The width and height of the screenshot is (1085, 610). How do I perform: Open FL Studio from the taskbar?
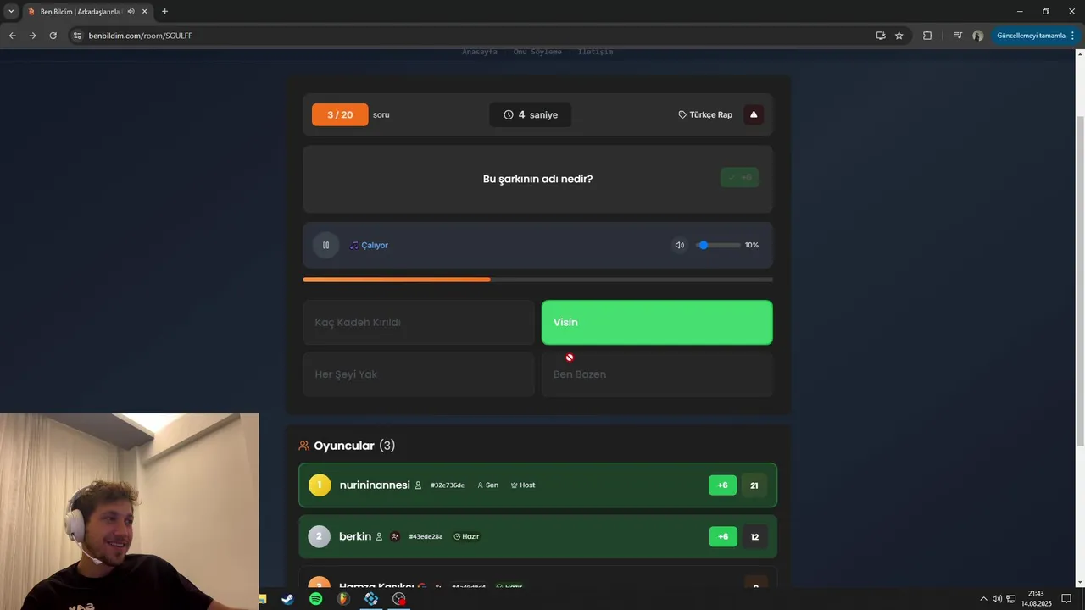point(343,599)
